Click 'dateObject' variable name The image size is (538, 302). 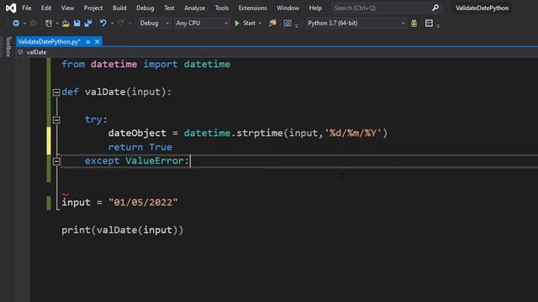point(137,133)
